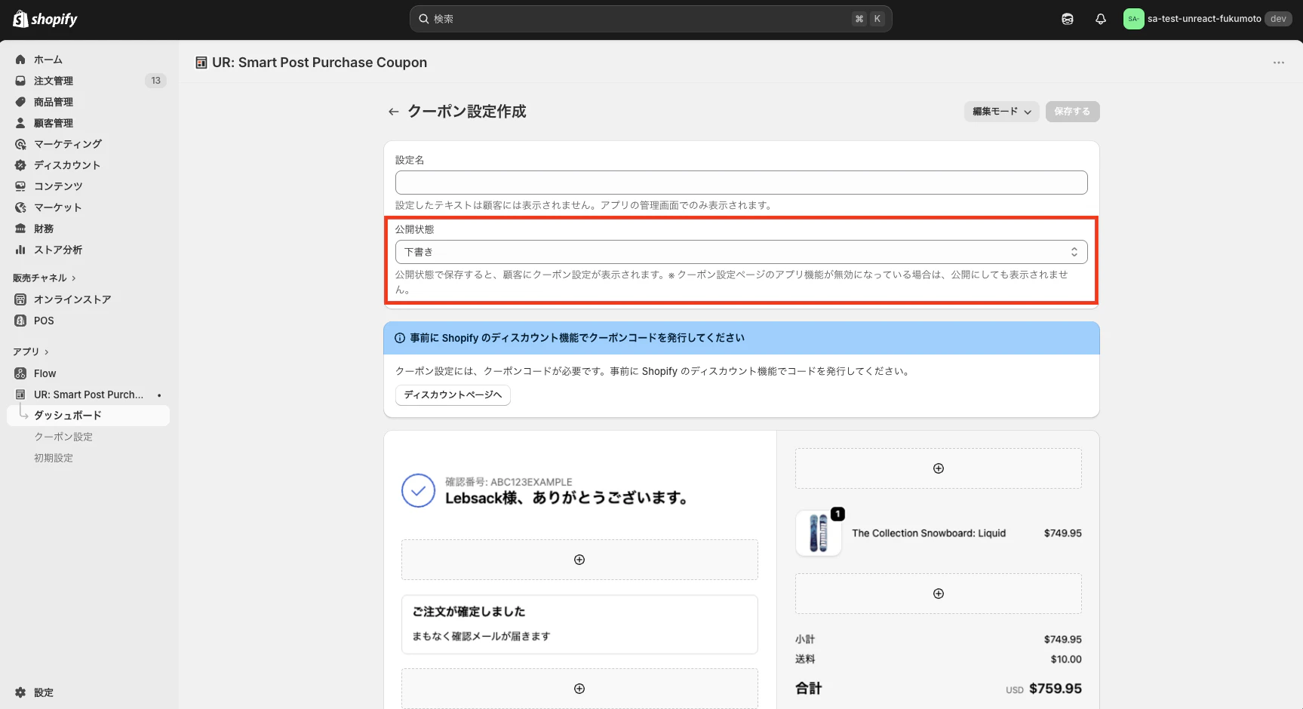Image resolution: width=1303 pixels, height=709 pixels.
Task: Click the store name sa-test-unreact-fukumoto
Action: 1204,19
